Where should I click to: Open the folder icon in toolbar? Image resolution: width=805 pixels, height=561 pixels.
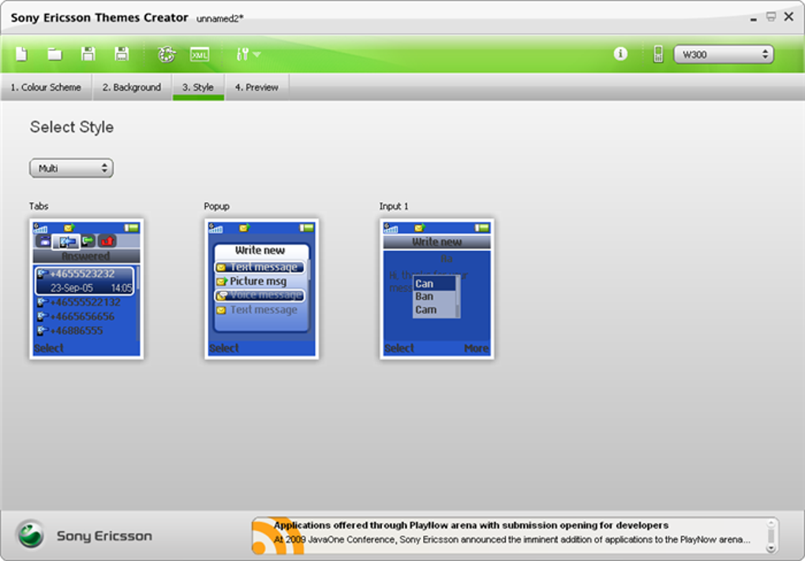tap(54, 54)
